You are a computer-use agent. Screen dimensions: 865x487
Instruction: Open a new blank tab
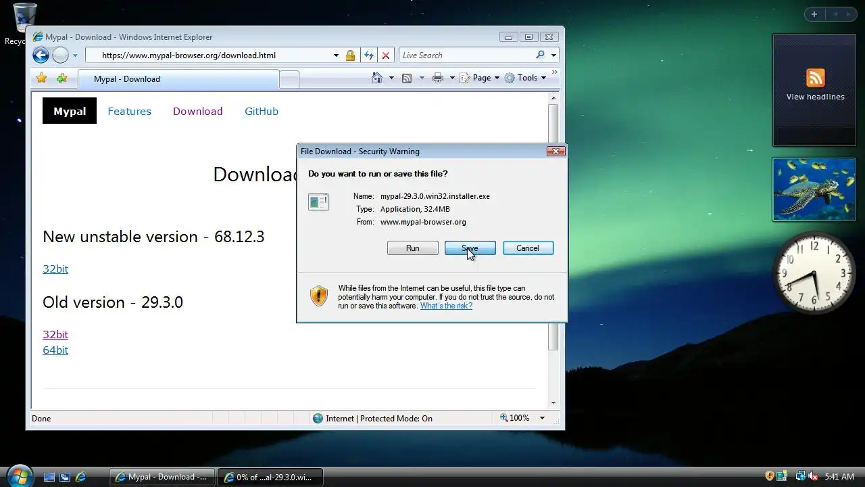tap(289, 80)
